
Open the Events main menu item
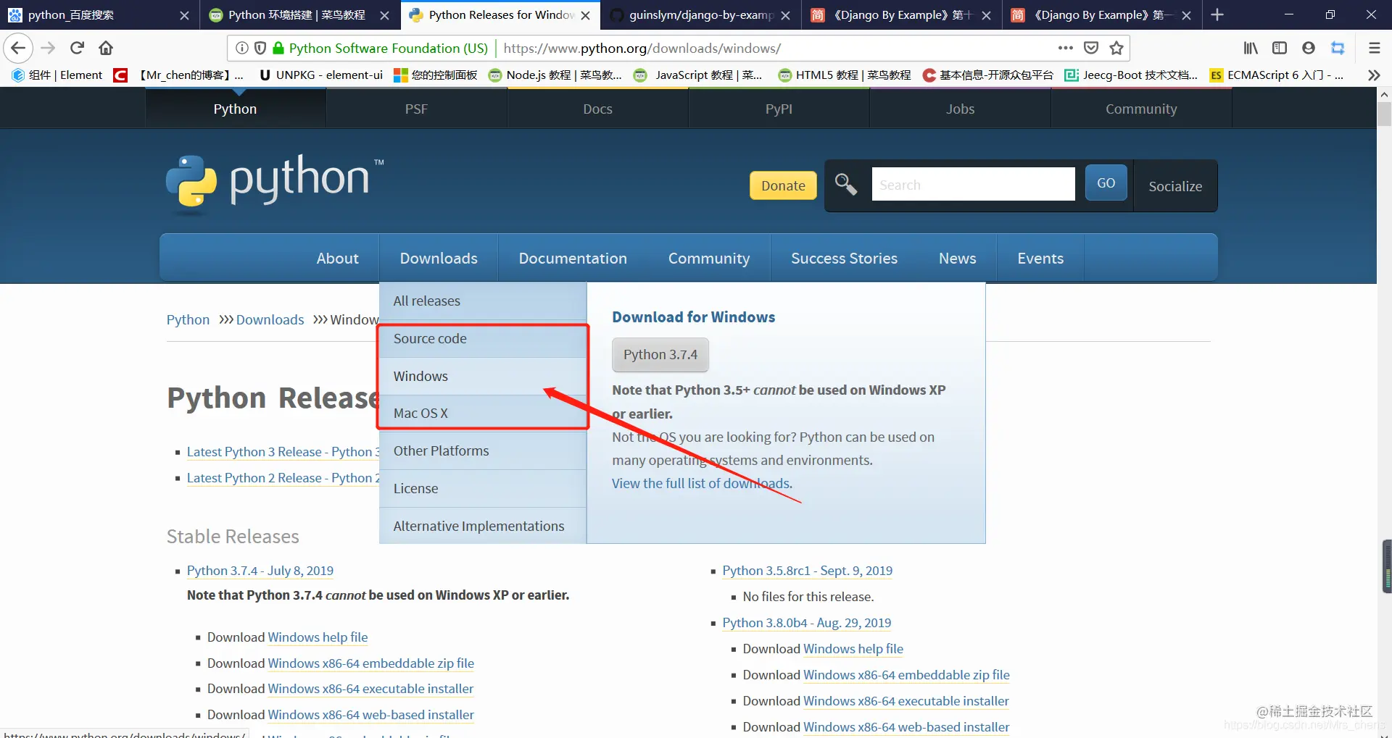tap(1040, 259)
